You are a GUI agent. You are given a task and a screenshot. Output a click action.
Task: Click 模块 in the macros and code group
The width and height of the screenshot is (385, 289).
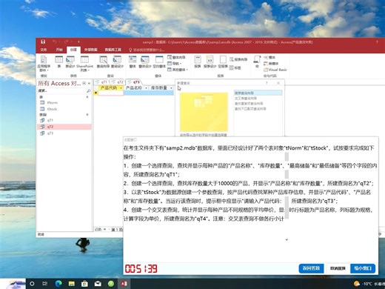(269, 57)
